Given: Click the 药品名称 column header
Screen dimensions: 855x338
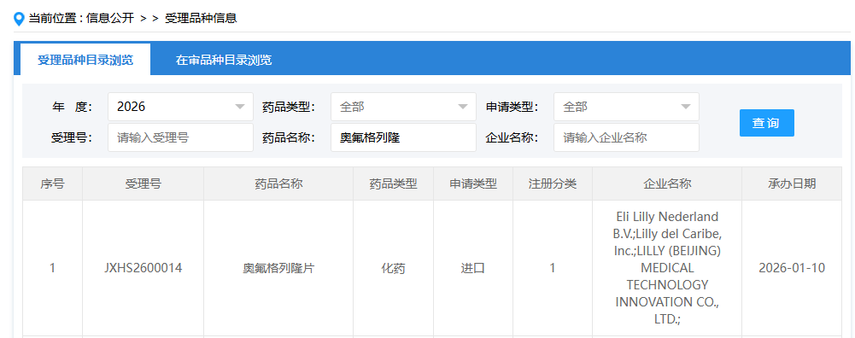Looking at the screenshot, I should 278,184.
